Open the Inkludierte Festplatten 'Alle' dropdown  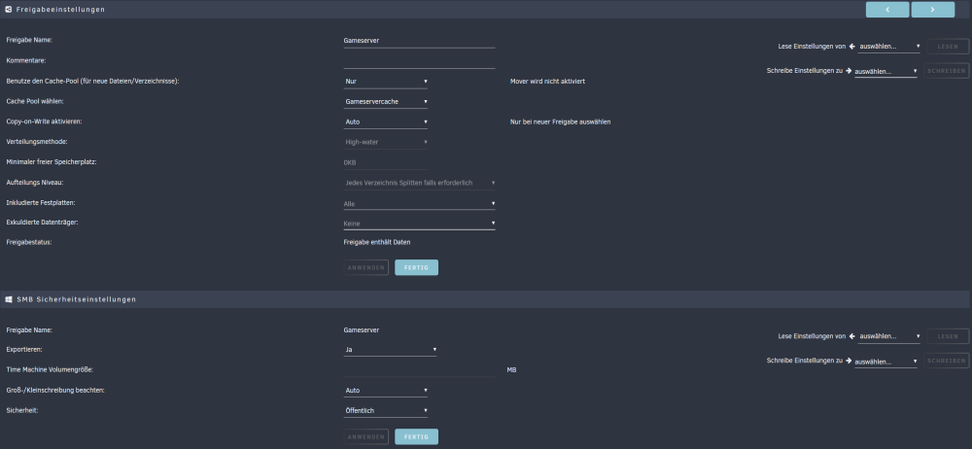pos(419,203)
